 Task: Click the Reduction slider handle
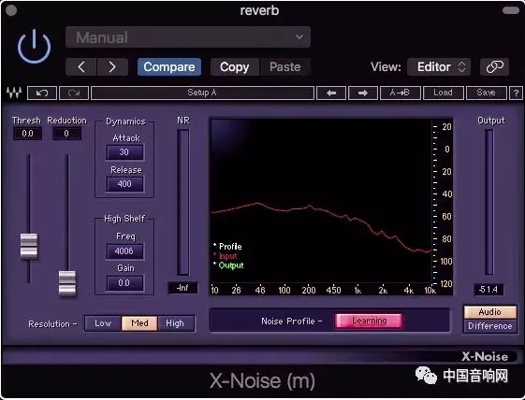[67, 283]
